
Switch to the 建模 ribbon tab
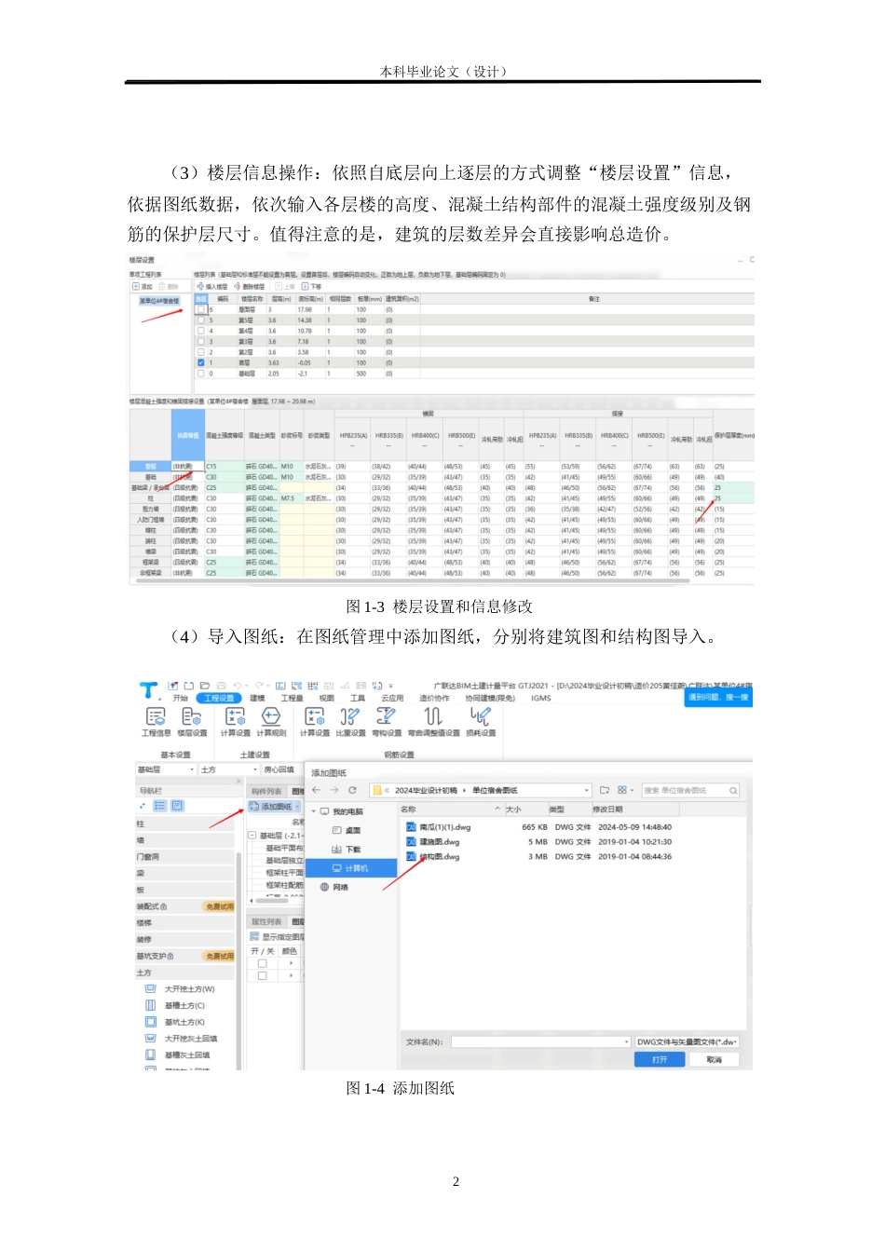[258, 696]
